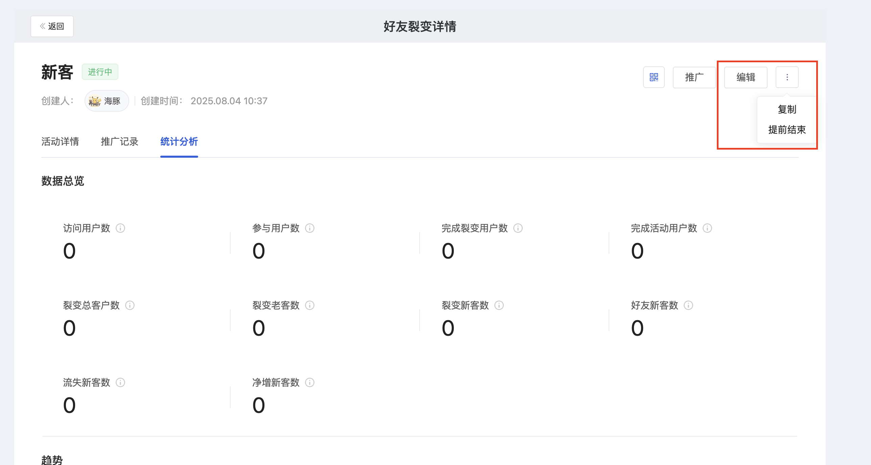Switch to the 推广记录 tab
871x465 pixels.
[x=120, y=141]
